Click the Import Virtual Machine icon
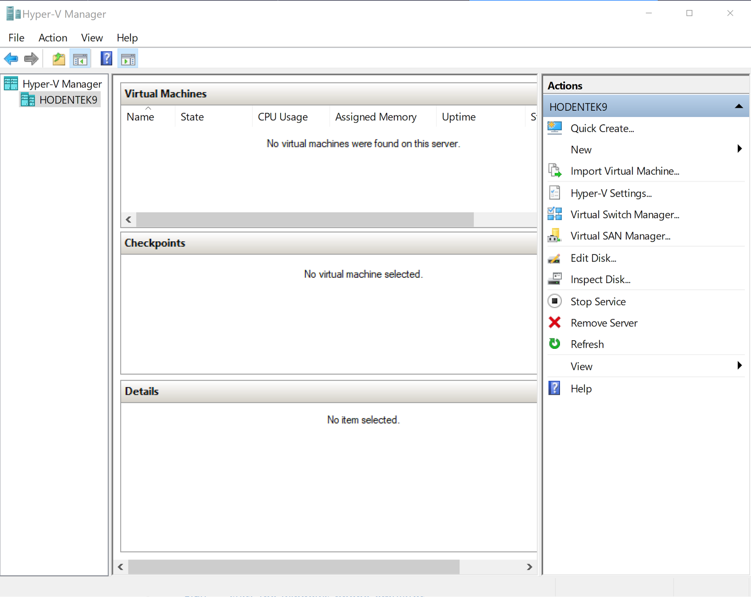Image resolution: width=751 pixels, height=597 pixels. [x=555, y=171]
